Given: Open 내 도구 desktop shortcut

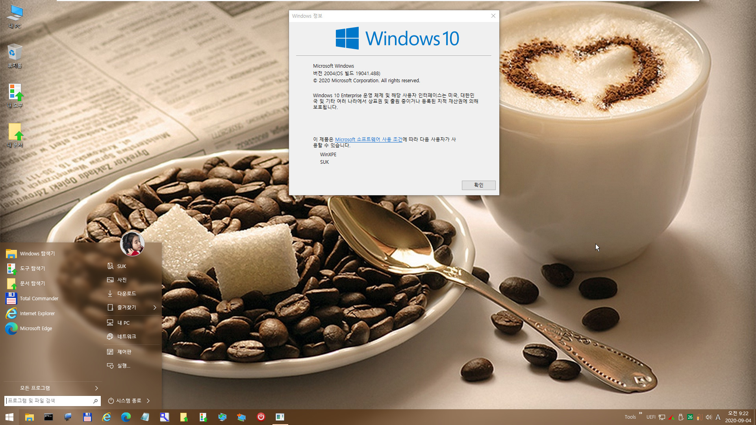Looking at the screenshot, I should point(15,96).
